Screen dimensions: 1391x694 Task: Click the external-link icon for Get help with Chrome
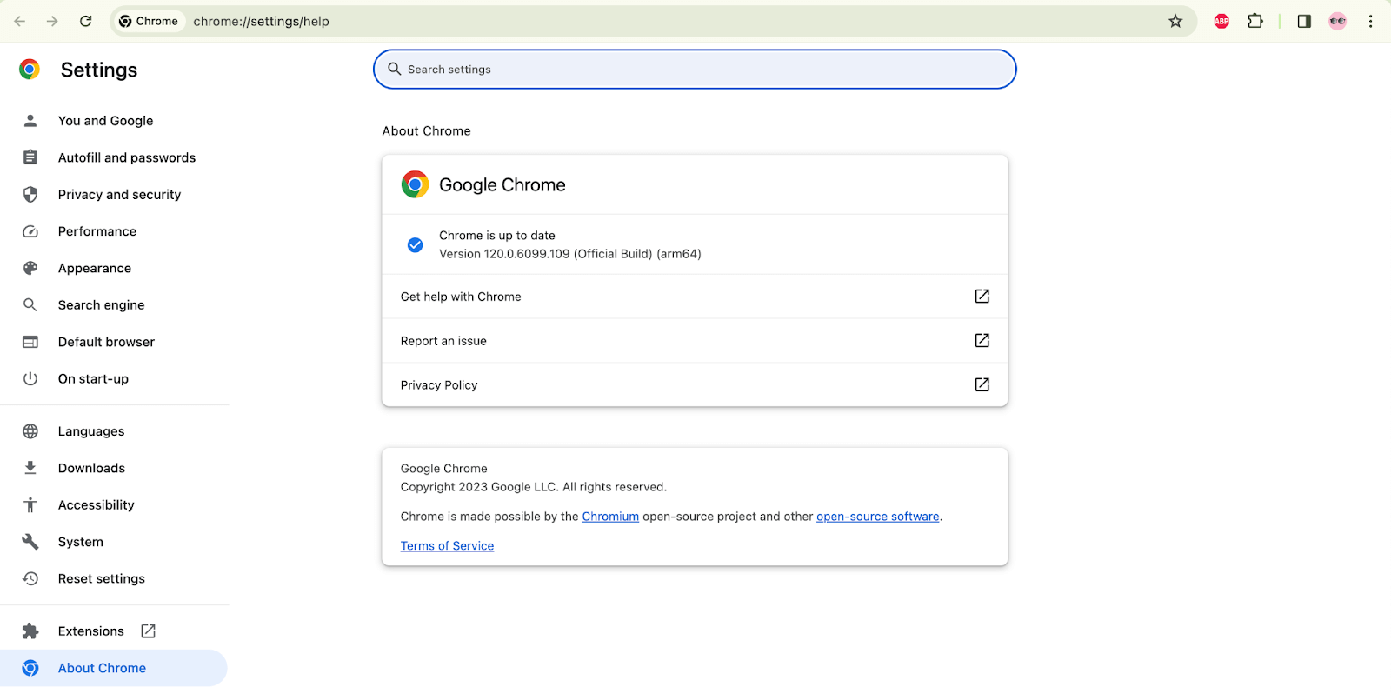pyautogui.click(x=982, y=297)
